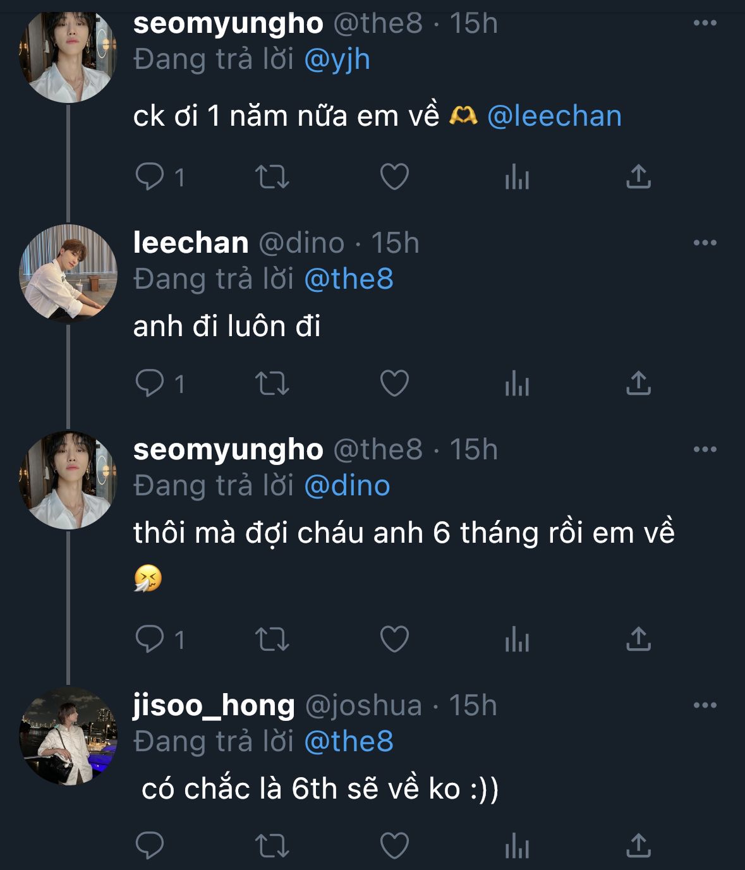745x870 pixels.
Task: Retweet leechan's "anh đi luôn đi" tweet
Action: (272, 384)
